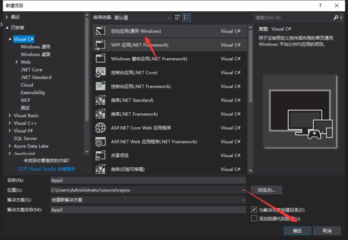Select .NET Standard category

click(36, 78)
